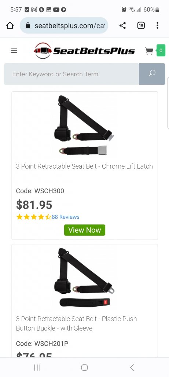The width and height of the screenshot is (169, 377).
Task: Tap the browser home icon
Action: click(10, 25)
